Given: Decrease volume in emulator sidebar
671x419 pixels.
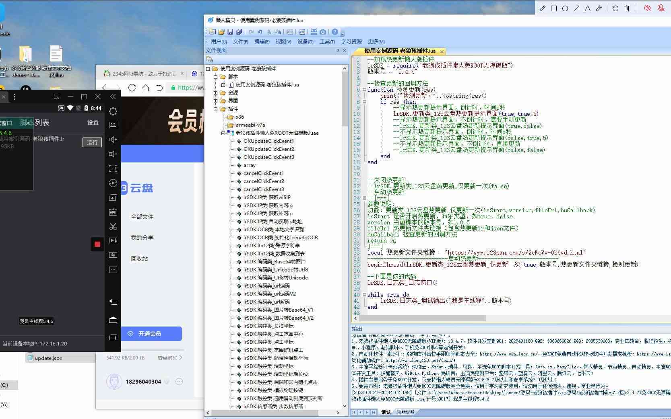Looking at the screenshot, I should (x=113, y=154).
